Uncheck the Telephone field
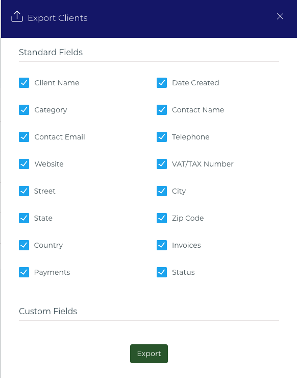 click(x=162, y=137)
